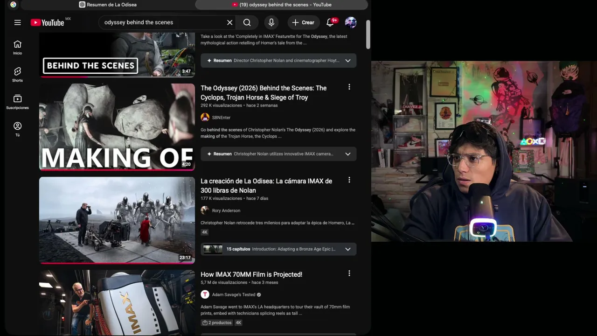Click the Google icon in the browser tab bar
This screenshot has width=597, height=336.
click(x=13, y=5)
